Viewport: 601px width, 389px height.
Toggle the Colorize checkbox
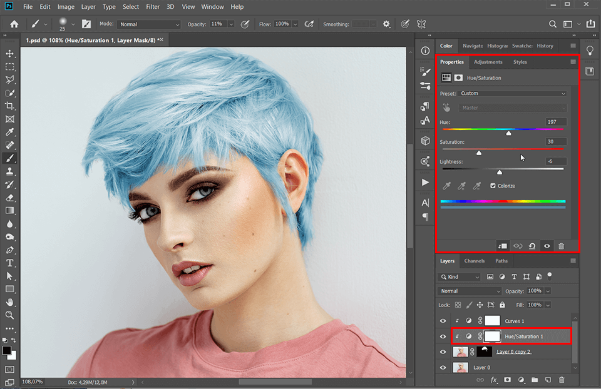point(491,185)
